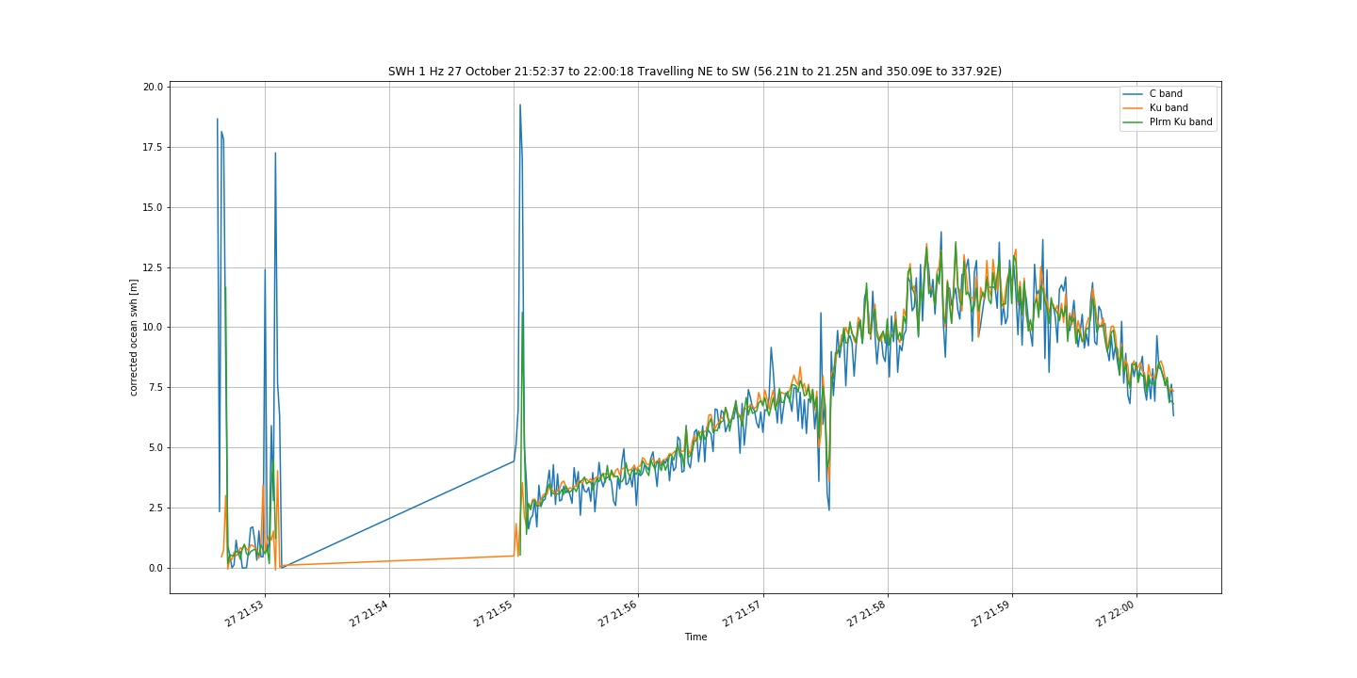
Task: Click the x-axis label 'Time'
Action: 695,637
